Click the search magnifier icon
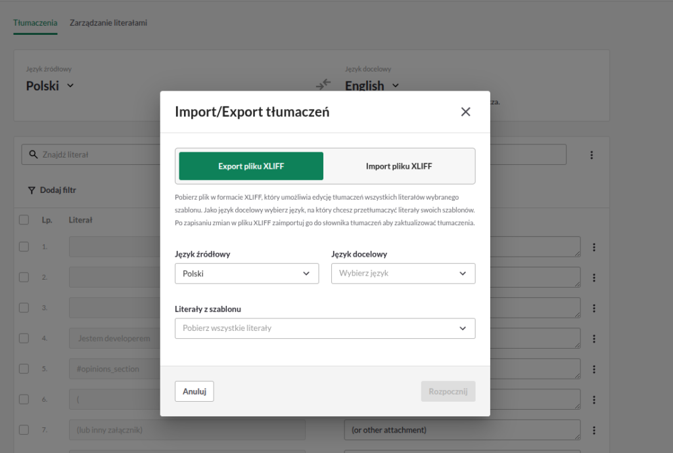The width and height of the screenshot is (673, 453). point(33,154)
